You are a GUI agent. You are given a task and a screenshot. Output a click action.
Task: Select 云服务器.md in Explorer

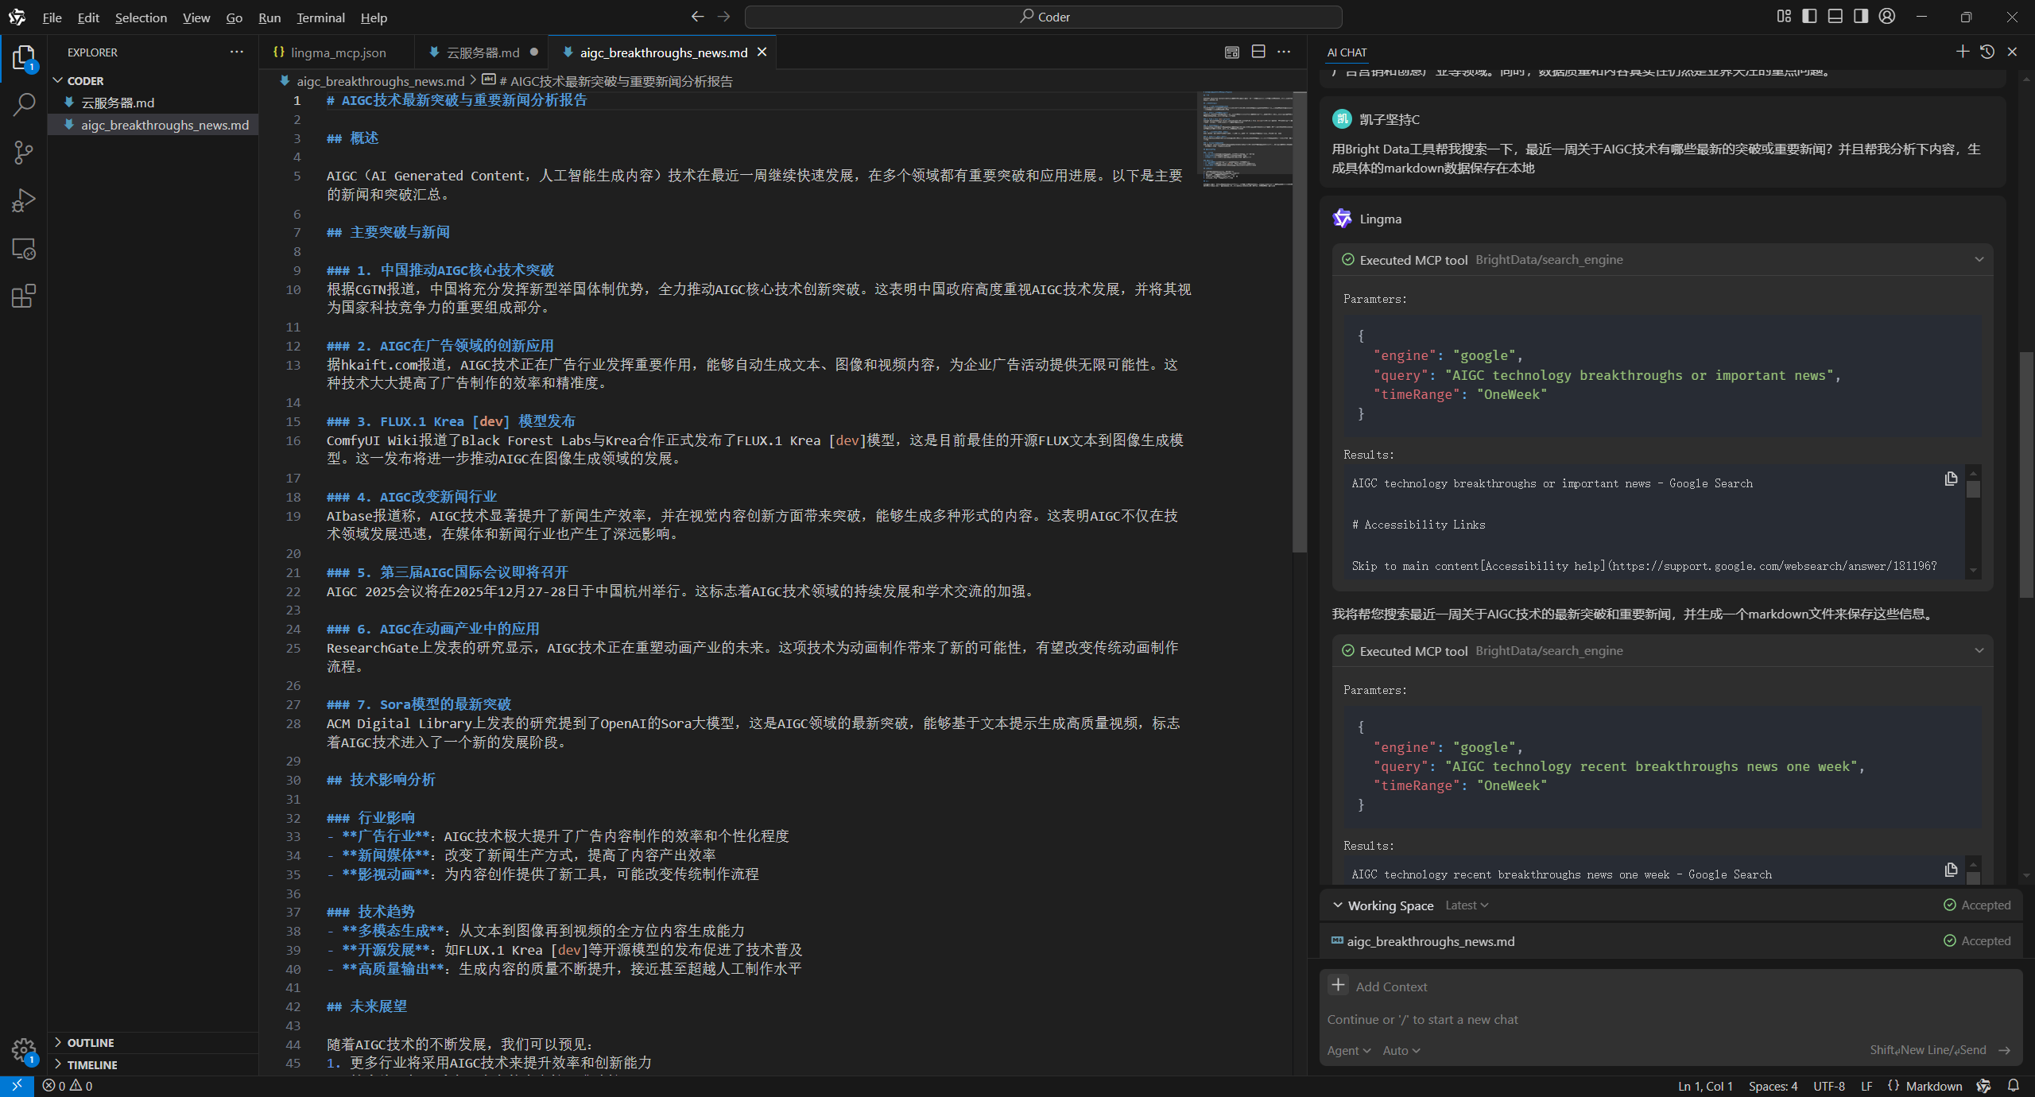(x=153, y=103)
